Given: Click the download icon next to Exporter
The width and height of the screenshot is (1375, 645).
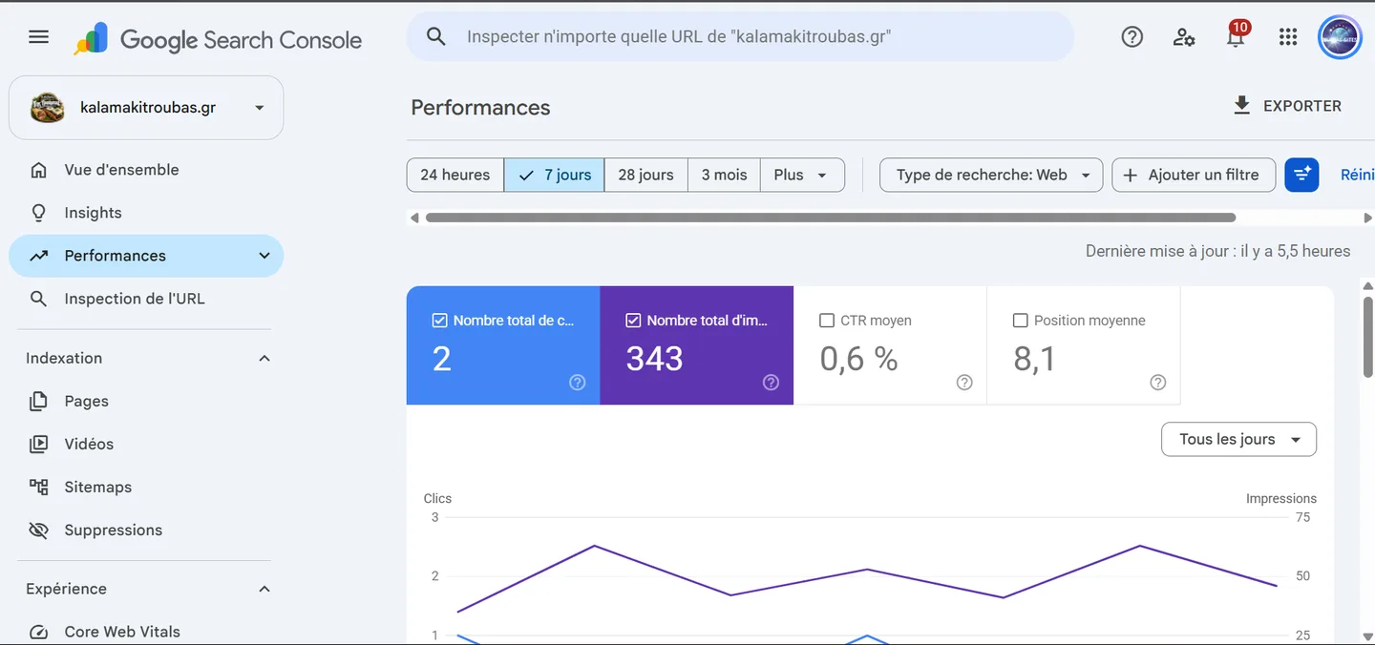Looking at the screenshot, I should click(1241, 105).
